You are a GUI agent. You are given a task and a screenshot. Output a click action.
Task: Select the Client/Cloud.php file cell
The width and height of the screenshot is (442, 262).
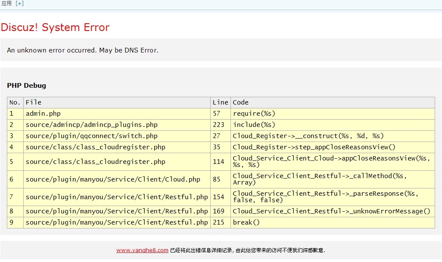[x=117, y=179]
